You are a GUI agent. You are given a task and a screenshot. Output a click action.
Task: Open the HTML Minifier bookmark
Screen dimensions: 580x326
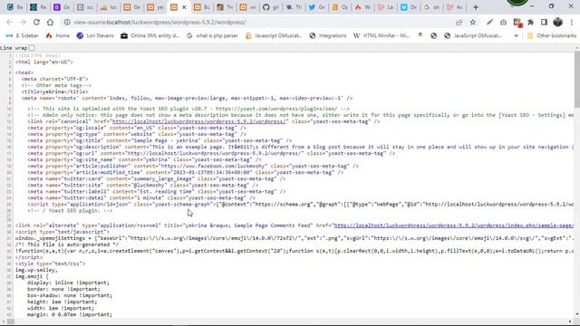(x=382, y=35)
